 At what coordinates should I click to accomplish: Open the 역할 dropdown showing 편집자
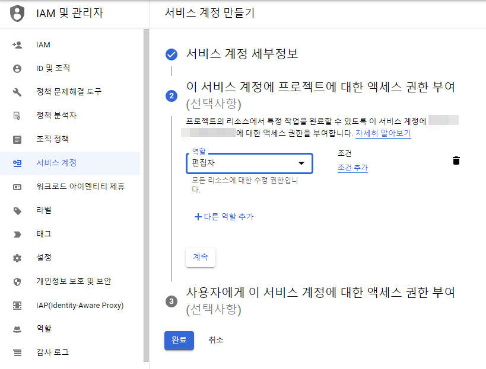click(x=249, y=163)
